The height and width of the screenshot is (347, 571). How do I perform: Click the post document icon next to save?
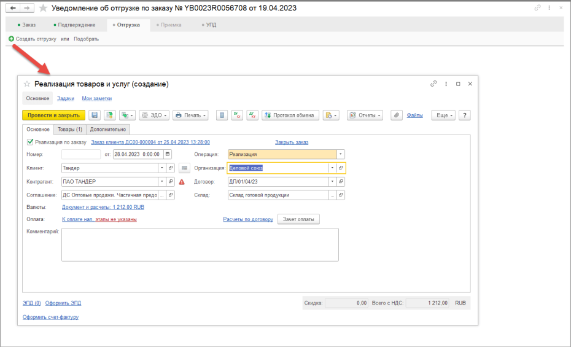click(110, 115)
